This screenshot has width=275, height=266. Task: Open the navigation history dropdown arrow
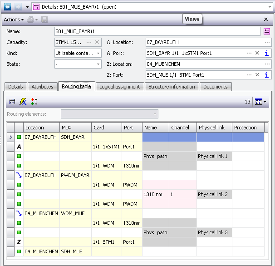click(27, 7)
